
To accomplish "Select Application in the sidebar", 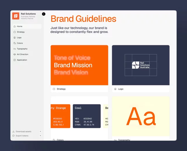I will [27, 60].
